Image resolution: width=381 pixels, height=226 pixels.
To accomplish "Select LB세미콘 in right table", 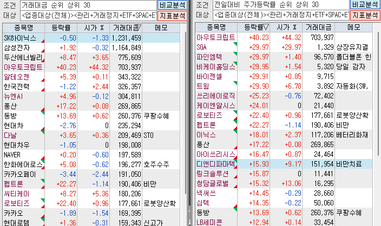I will (x=209, y=222).
